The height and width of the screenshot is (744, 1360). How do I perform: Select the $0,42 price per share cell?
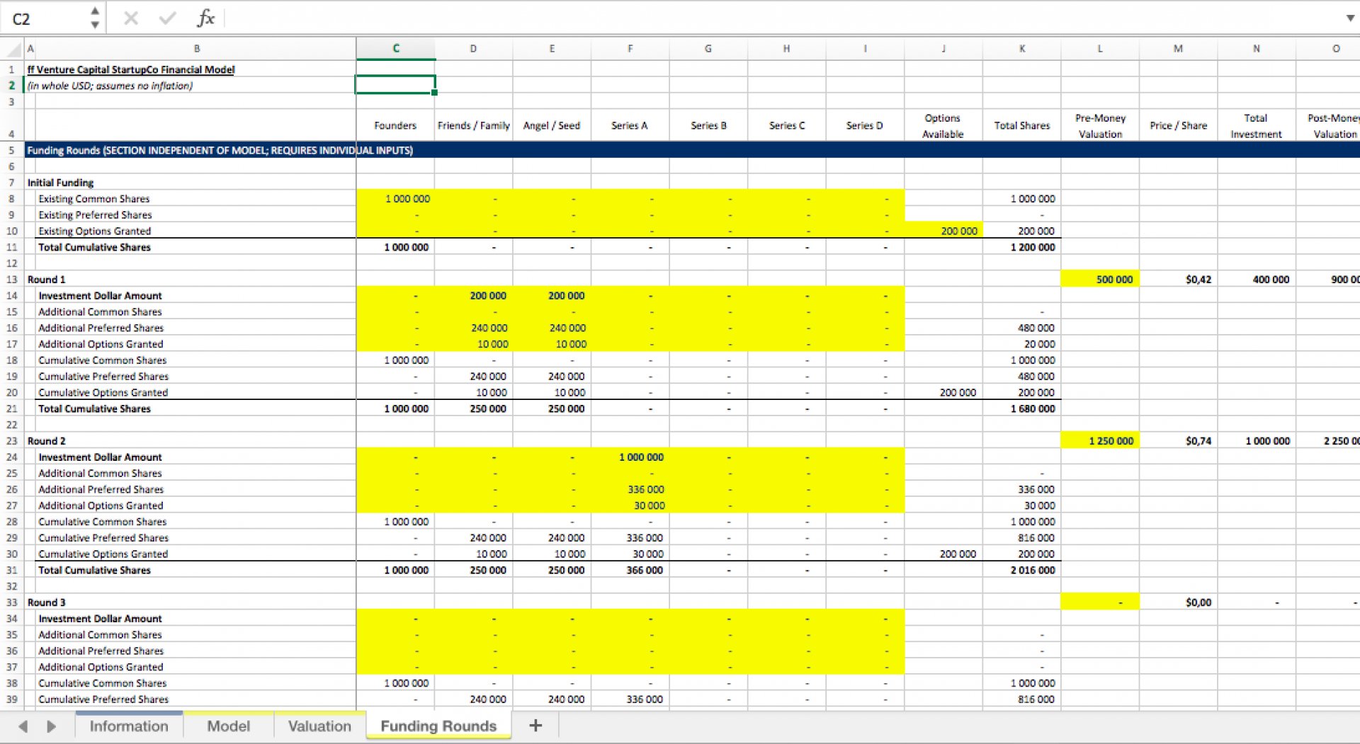1178,280
